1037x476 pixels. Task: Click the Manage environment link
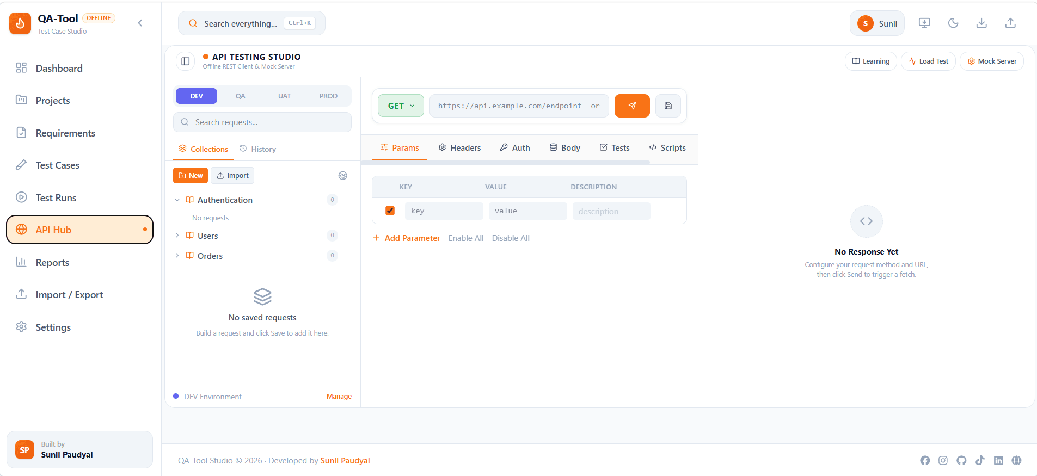pyautogui.click(x=339, y=397)
